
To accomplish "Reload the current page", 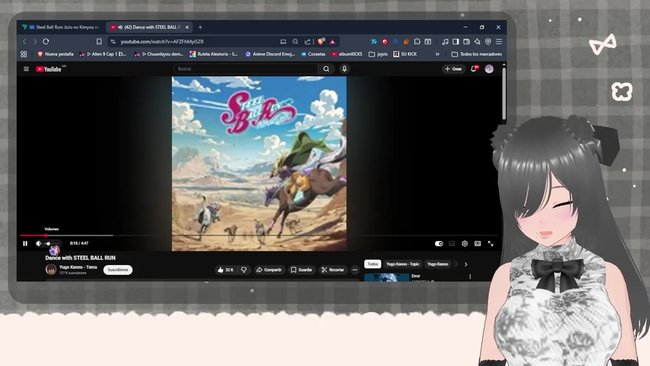I will tap(46, 42).
